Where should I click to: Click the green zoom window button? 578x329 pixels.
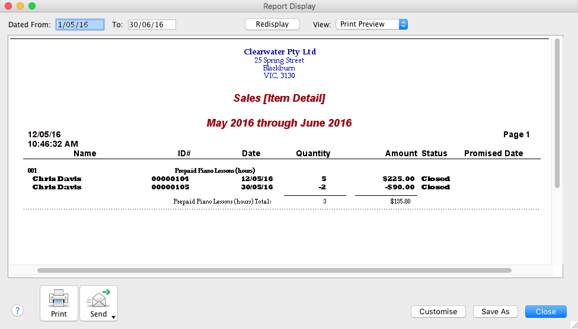coord(32,6)
